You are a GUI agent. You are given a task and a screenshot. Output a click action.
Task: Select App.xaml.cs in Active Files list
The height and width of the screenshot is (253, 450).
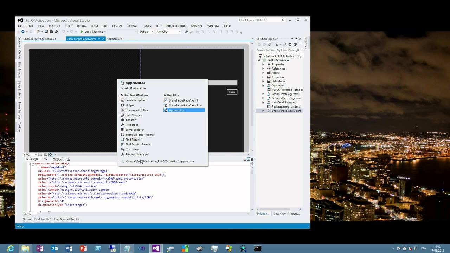coord(184,110)
